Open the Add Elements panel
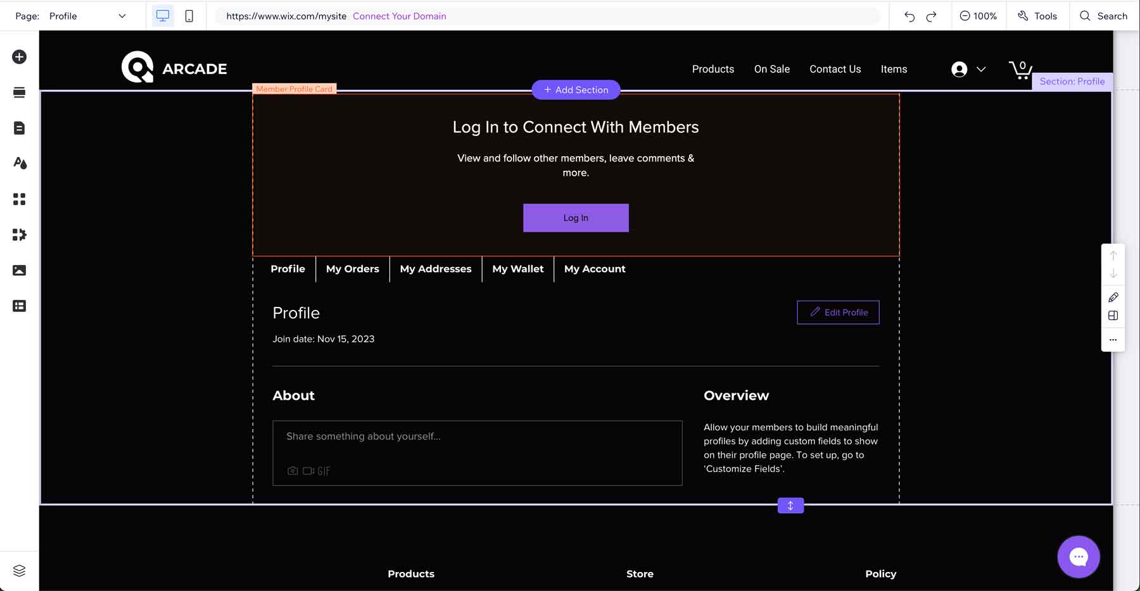The image size is (1140, 591). (19, 56)
